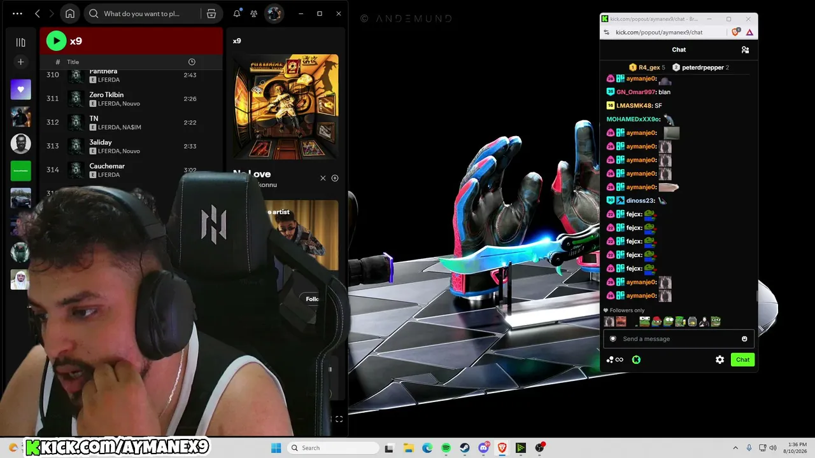Open Spotify notifications bell

237,13
